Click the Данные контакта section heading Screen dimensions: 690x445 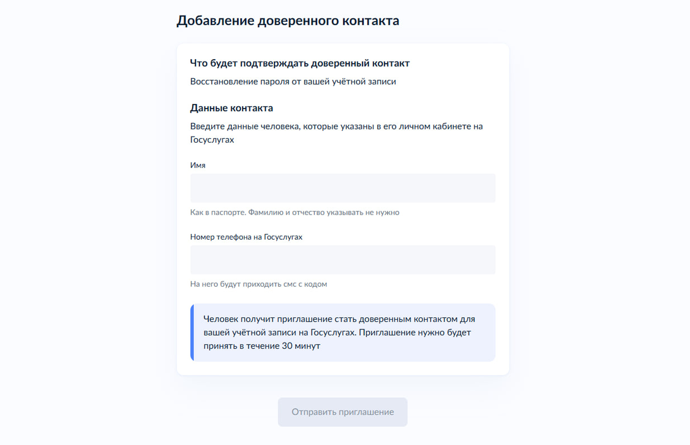point(232,108)
